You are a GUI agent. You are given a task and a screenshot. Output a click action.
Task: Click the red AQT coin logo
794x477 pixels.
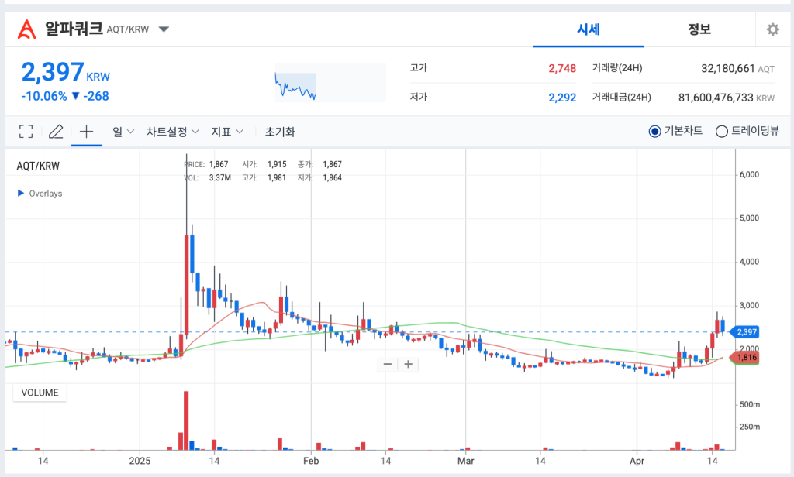(27, 29)
